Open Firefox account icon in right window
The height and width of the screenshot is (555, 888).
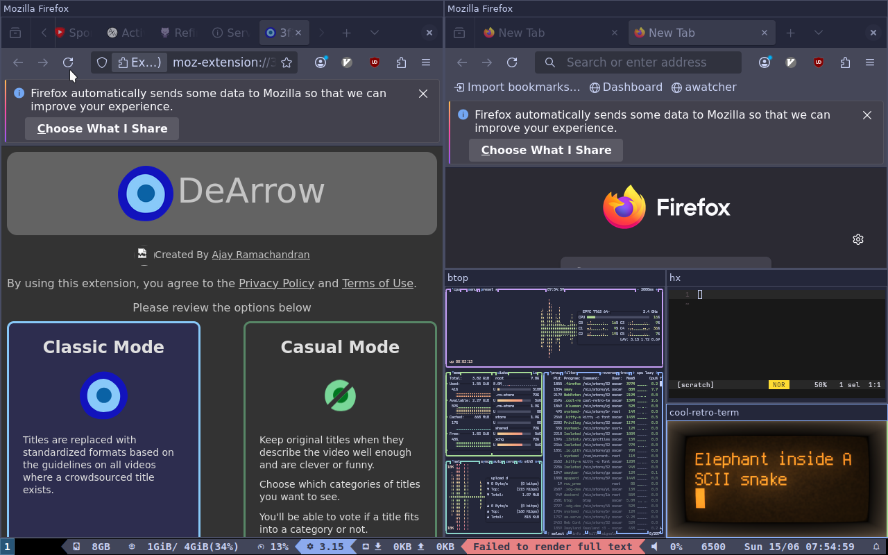click(x=765, y=62)
